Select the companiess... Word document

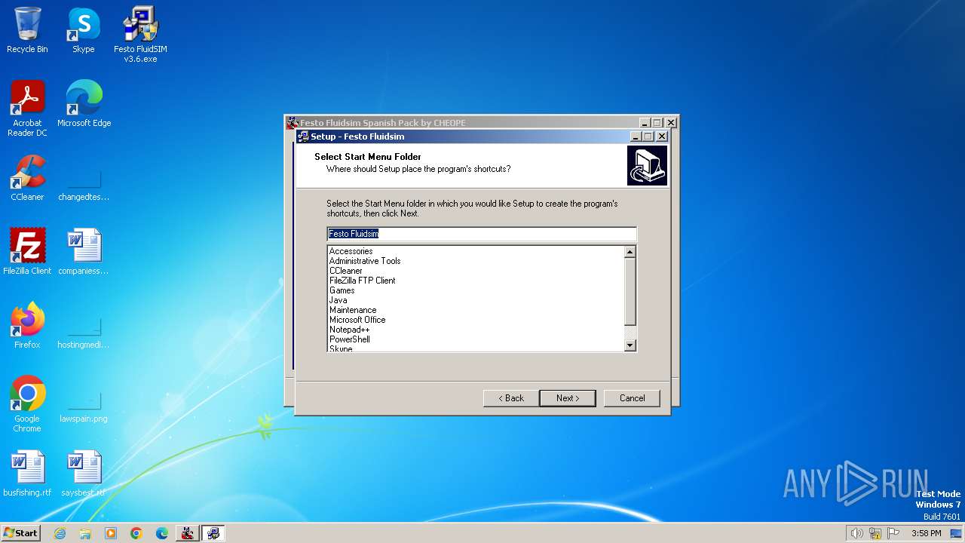click(x=84, y=251)
